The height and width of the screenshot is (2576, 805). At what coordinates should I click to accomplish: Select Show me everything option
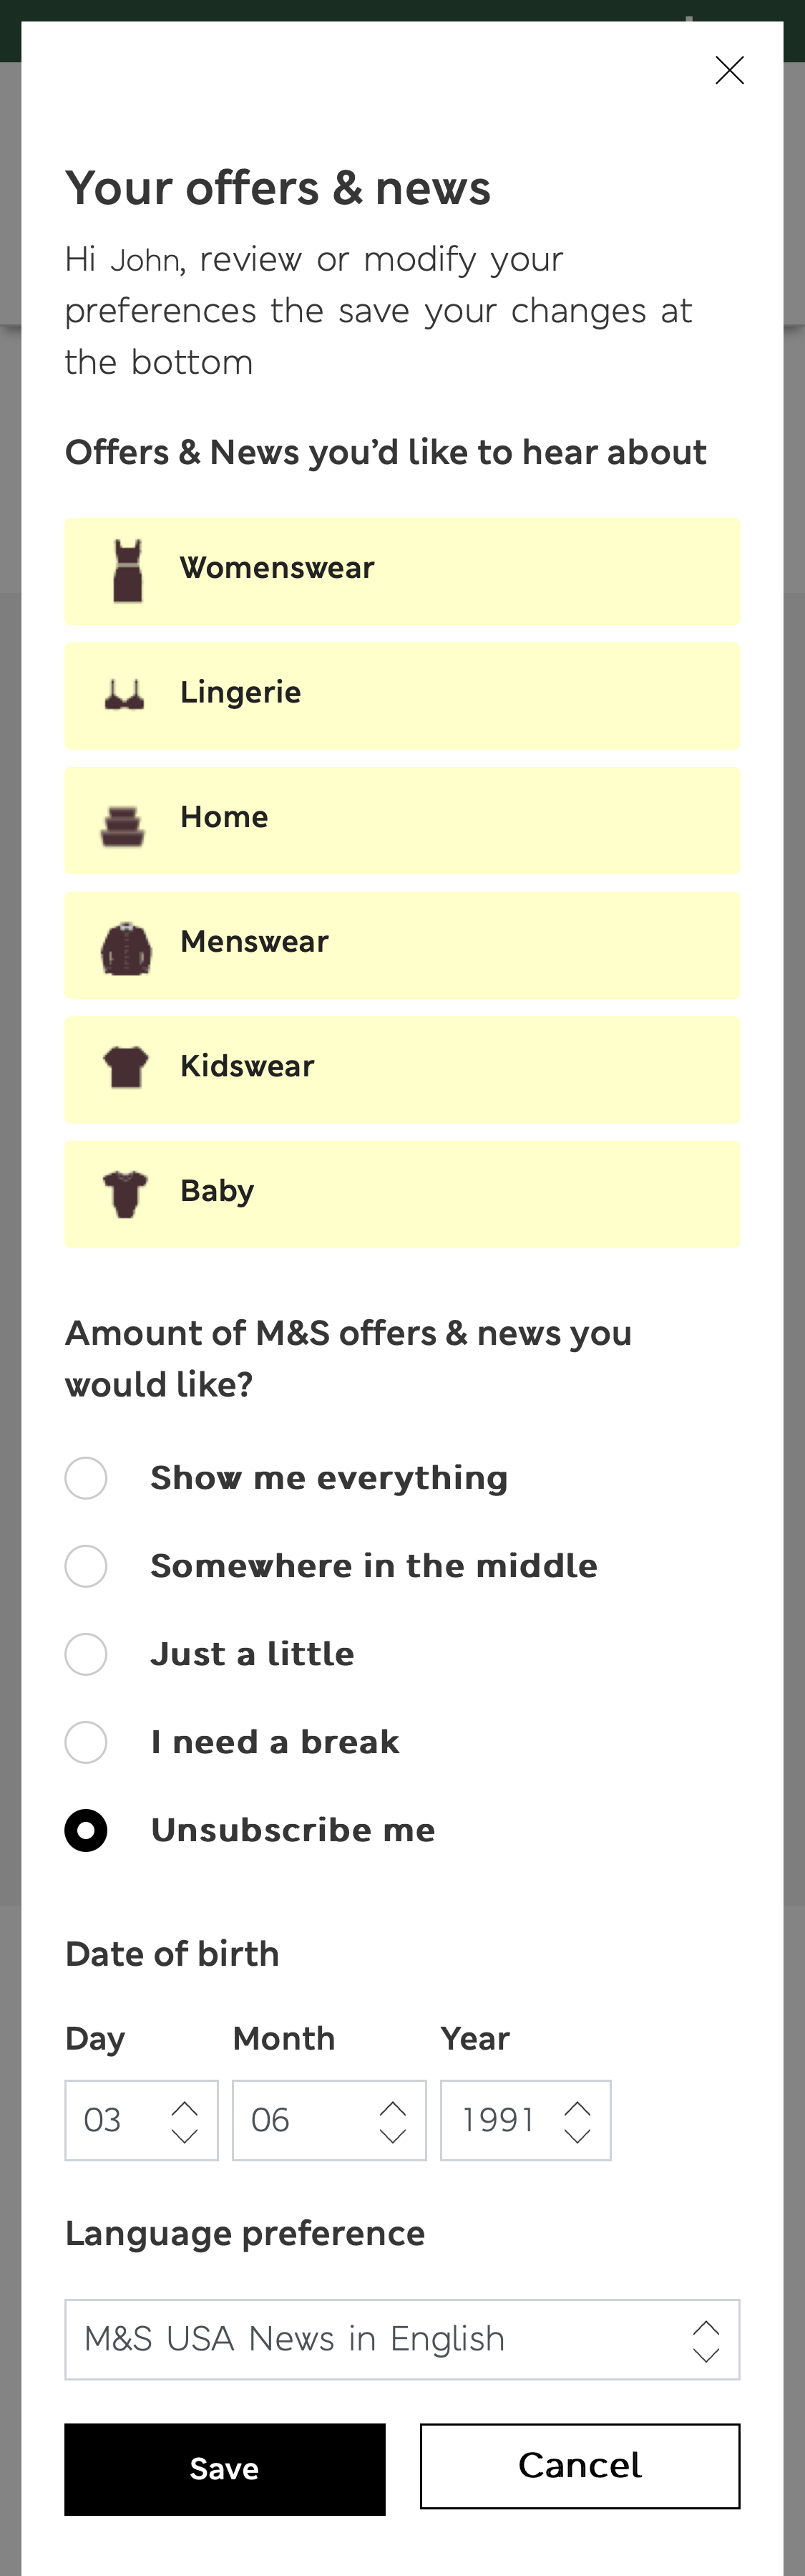coord(86,1478)
